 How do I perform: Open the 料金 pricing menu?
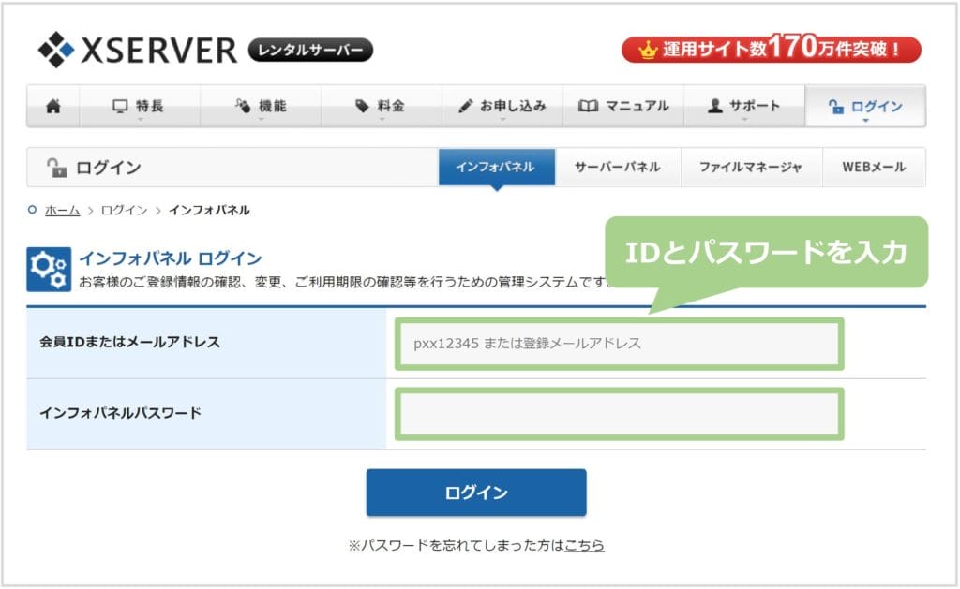coord(381,107)
